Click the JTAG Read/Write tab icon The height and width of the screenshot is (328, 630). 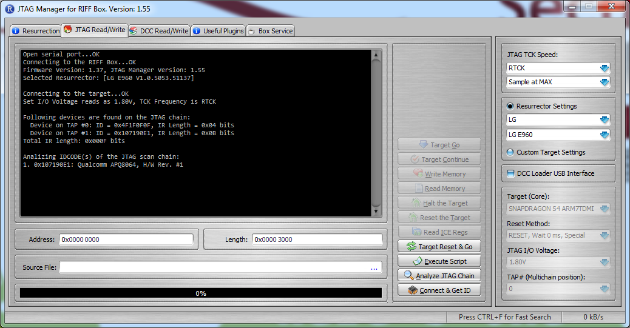click(x=68, y=30)
